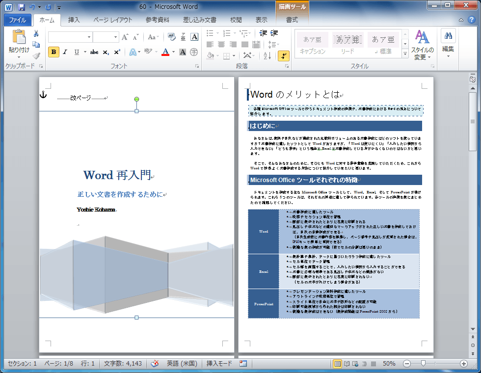Open the 書式 drawing tools tab

click(292, 20)
